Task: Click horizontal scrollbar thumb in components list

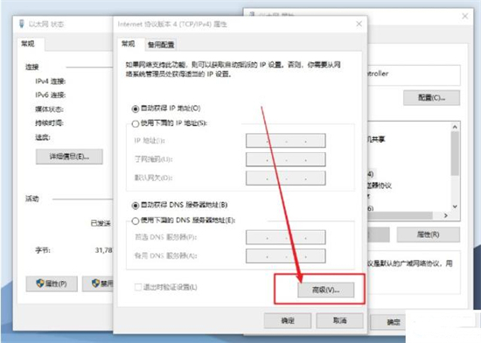Action: click(x=401, y=215)
